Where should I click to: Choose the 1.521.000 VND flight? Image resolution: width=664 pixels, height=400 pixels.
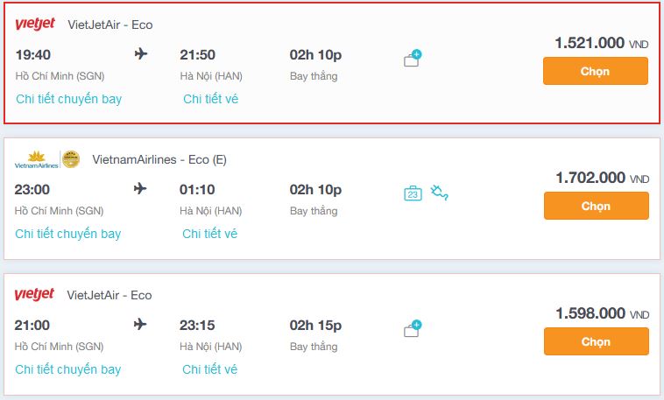pyautogui.click(x=596, y=71)
